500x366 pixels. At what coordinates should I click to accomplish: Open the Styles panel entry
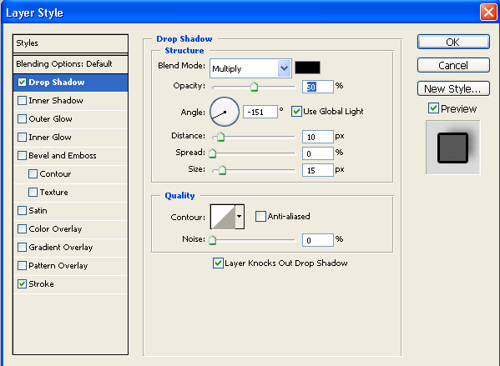pos(70,43)
